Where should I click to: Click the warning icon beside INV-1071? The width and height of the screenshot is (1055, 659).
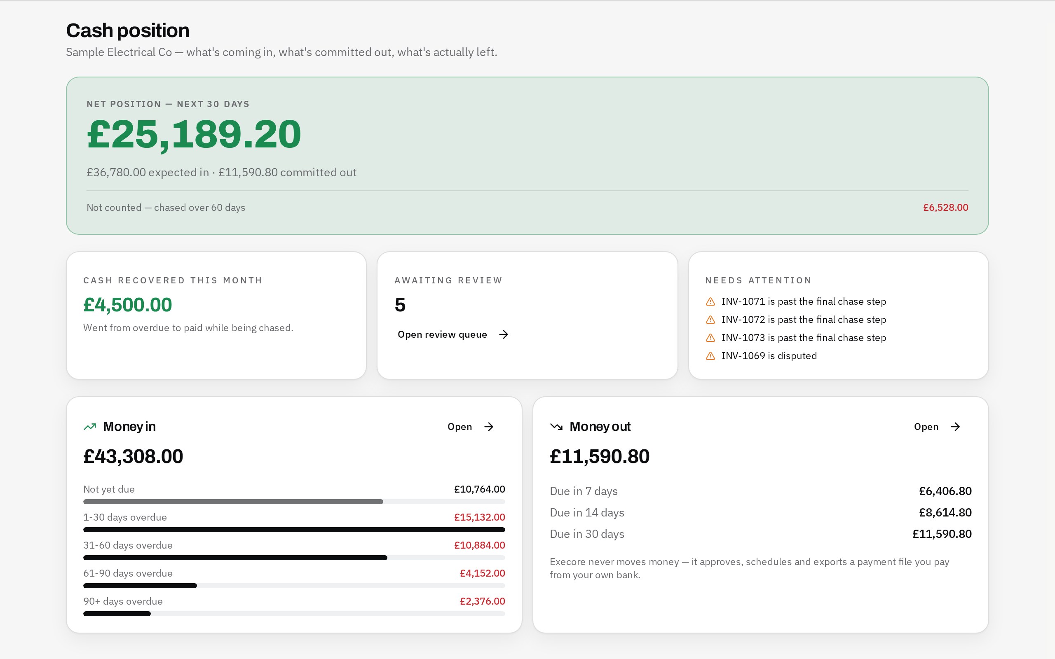(710, 301)
